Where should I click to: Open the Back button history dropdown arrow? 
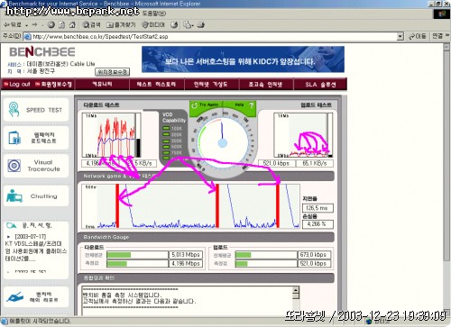point(26,25)
